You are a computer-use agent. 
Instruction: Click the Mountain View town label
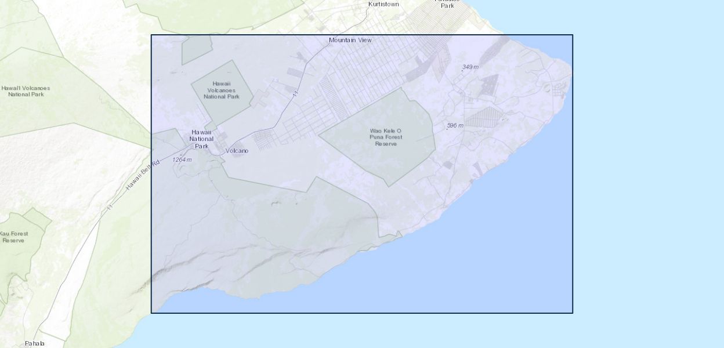pos(350,40)
